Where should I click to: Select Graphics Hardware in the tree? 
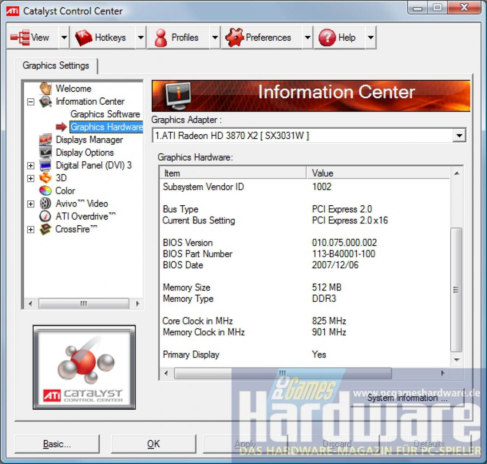pos(106,127)
